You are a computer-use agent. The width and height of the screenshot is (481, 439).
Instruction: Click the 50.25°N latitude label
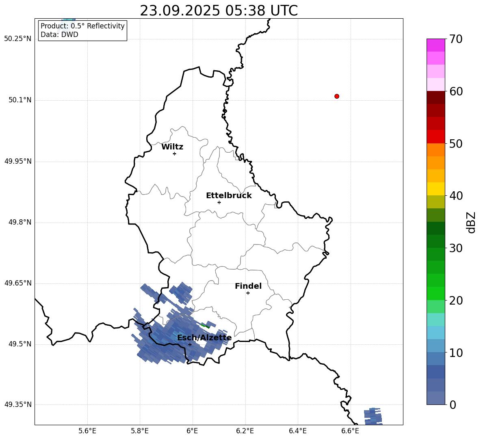18,39
